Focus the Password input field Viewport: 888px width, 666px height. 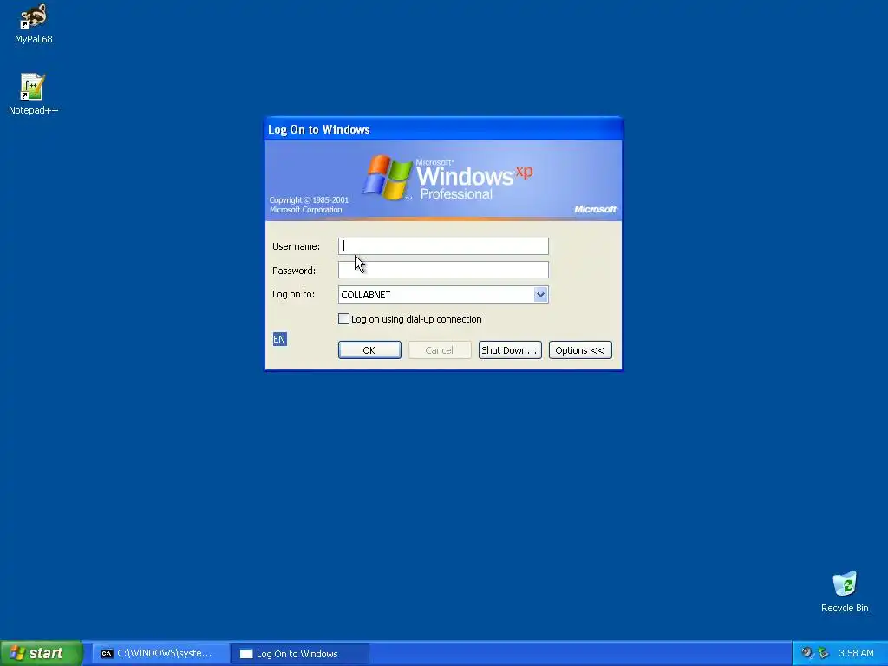(443, 271)
